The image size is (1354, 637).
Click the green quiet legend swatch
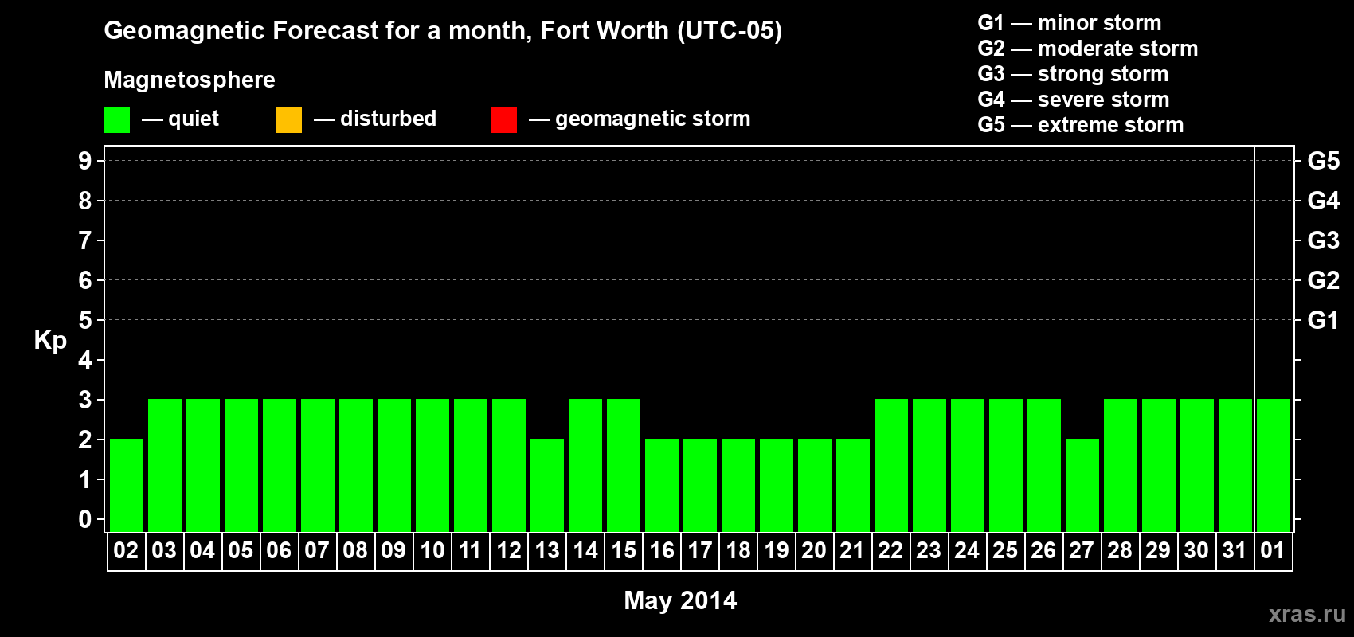pyautogui.click(x=116, y=120)
